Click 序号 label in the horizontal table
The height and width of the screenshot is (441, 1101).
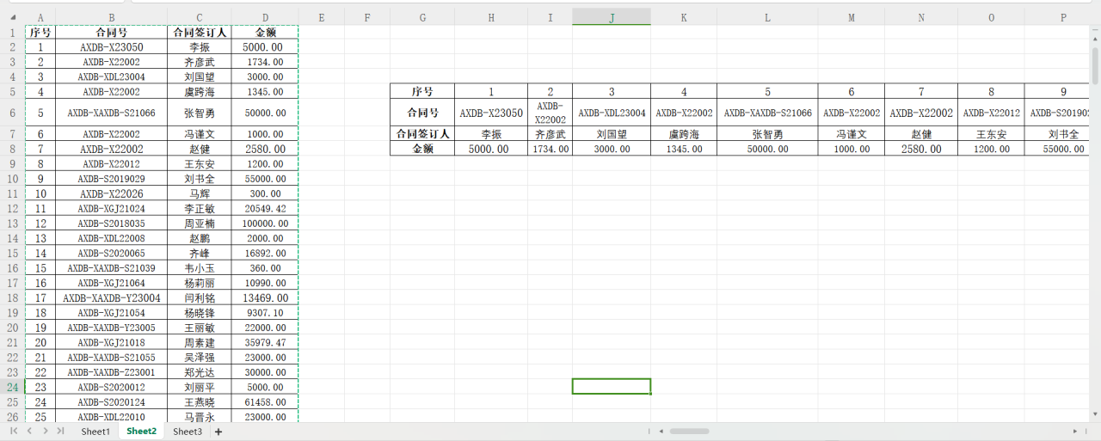pyautogui.click(x=422, y=91)
